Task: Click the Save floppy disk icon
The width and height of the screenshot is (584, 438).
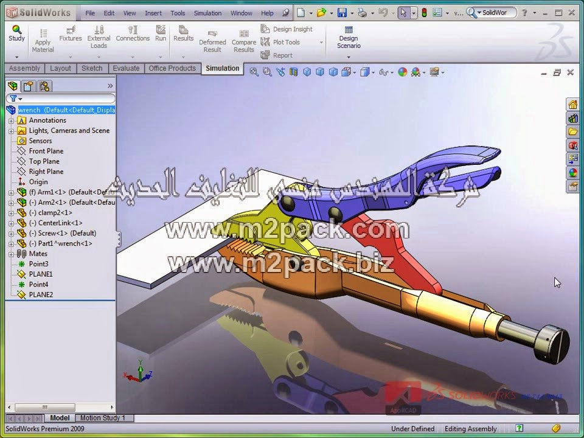Action: 342,13
